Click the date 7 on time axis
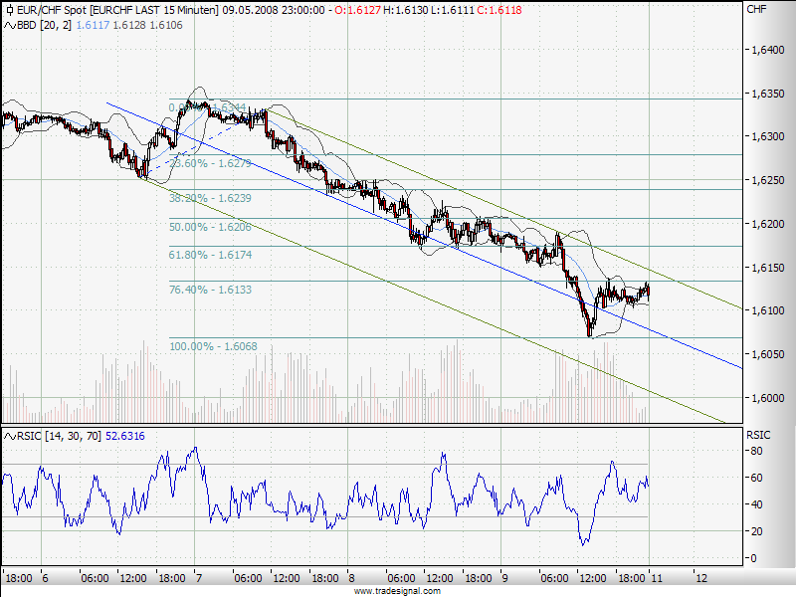This screenshot has height=597, width=796. point(199,578)
